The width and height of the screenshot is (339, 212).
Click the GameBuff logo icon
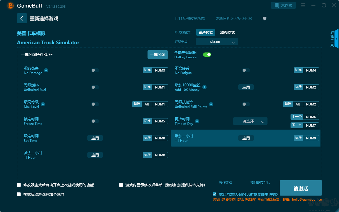tap(11, 6)
